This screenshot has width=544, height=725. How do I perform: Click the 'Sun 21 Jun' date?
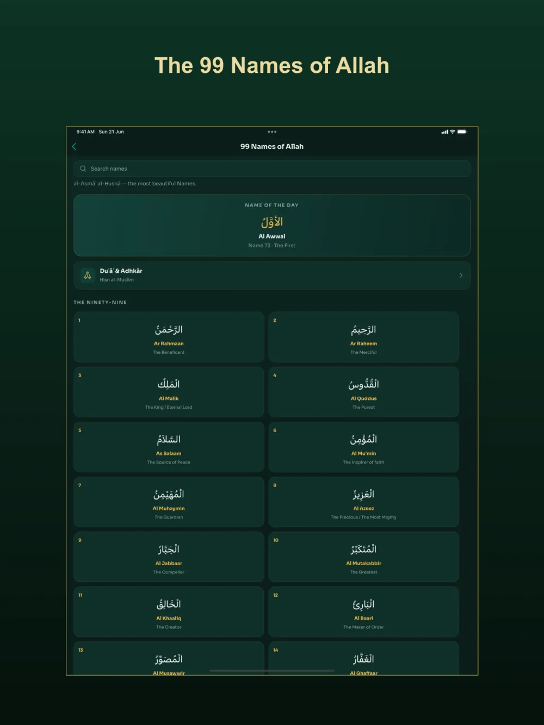point(111,132)
